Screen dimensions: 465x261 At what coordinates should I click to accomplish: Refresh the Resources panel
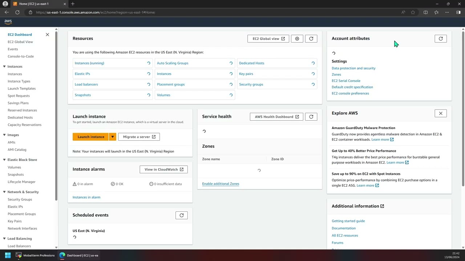(x=311, y=39)
